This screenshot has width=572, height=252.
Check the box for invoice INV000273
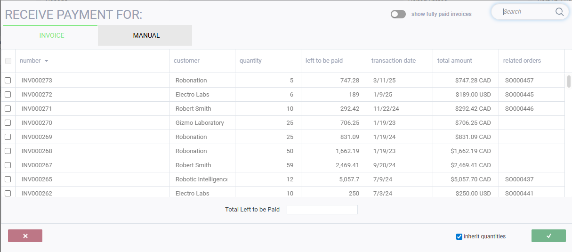pyautogui.click(x=8, y=81)
